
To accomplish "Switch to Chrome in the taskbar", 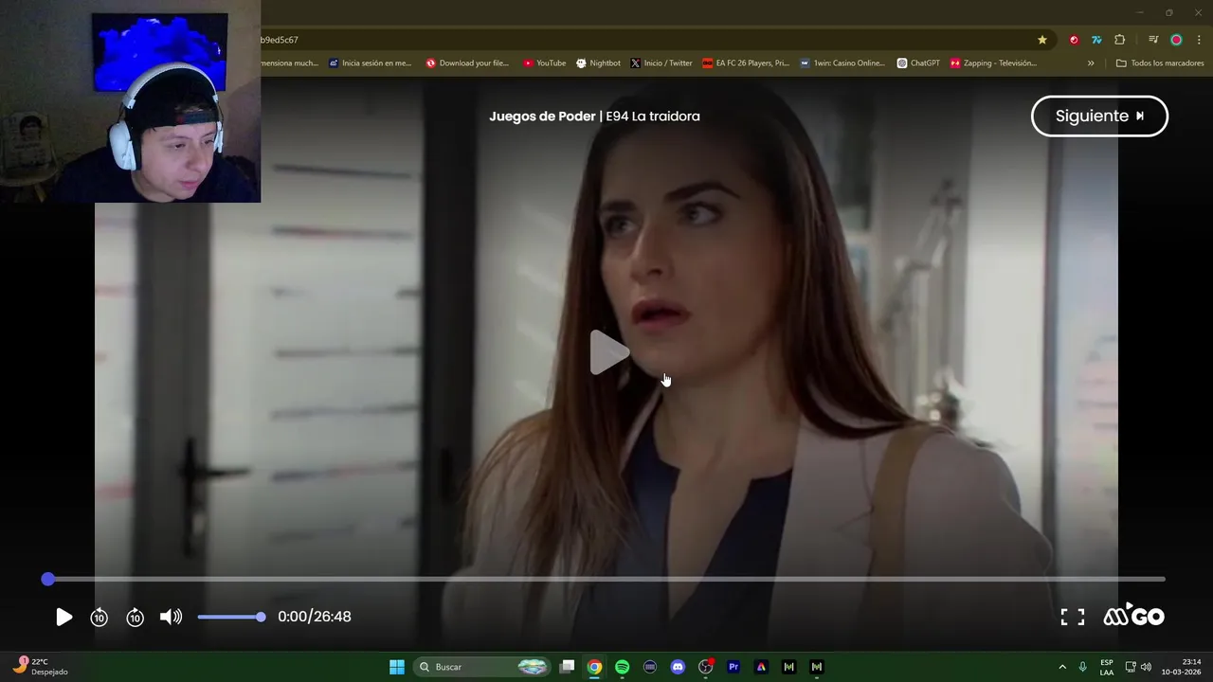I will pos(594,667).
